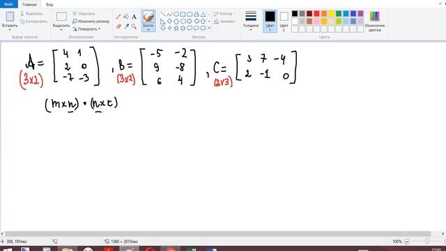
Task: Choose the Right triangle shape
Action: click(x=163, y=22)
